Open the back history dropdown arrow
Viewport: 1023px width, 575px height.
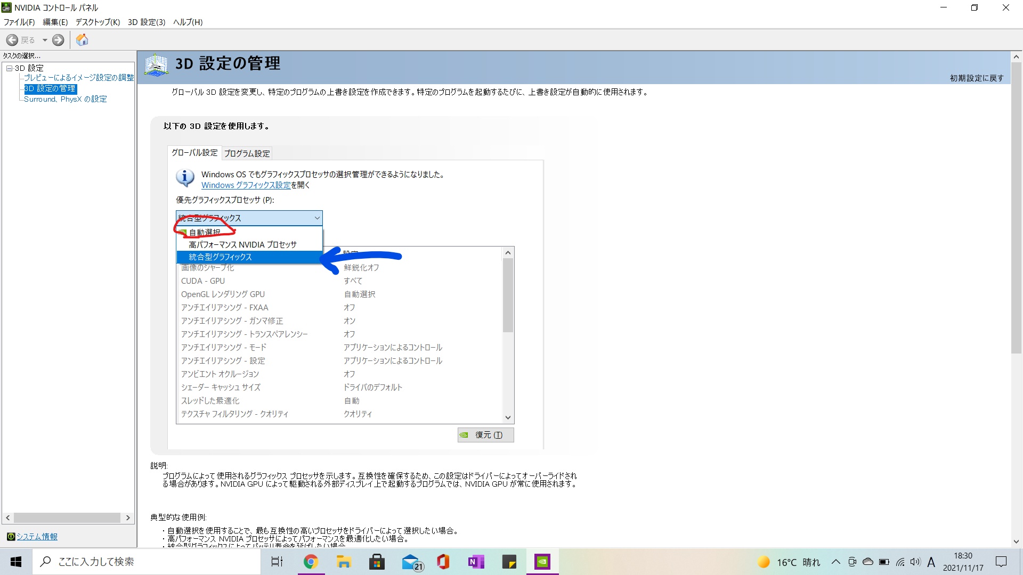(x=45, y=40)
